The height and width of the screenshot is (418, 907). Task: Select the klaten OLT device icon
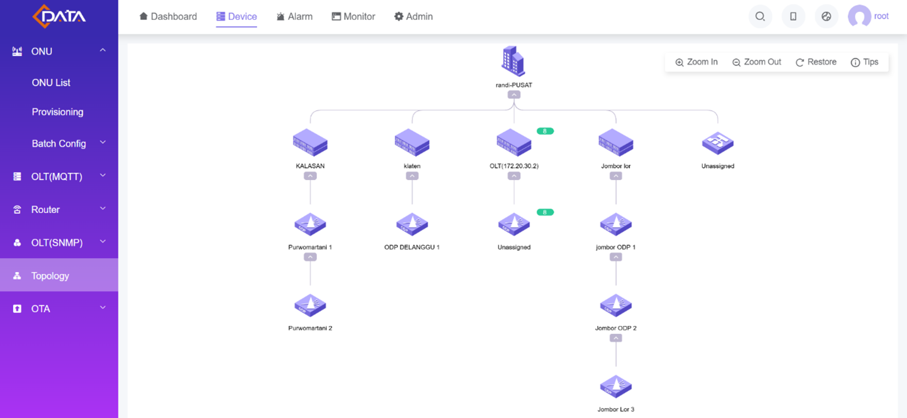412,143
